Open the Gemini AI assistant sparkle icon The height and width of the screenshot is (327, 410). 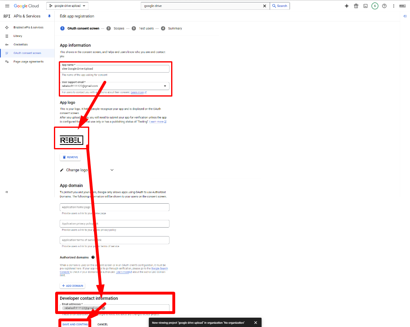(346, 6)
